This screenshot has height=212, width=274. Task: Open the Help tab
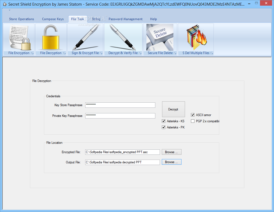[153, 19]
